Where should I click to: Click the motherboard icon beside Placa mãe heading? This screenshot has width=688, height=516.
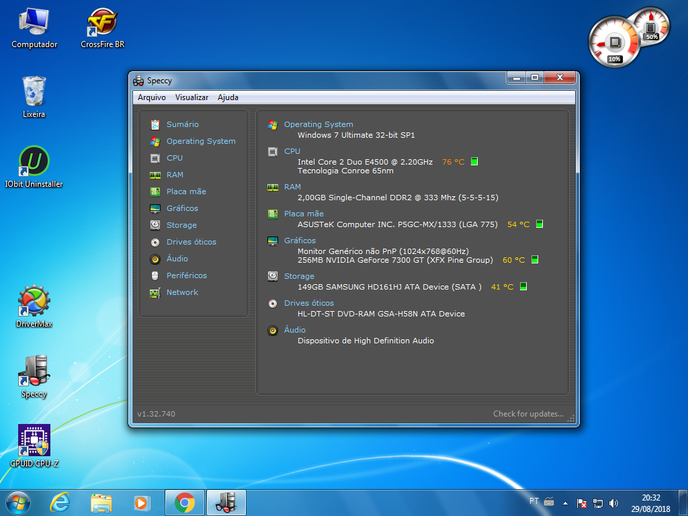(x=273, y=214)
